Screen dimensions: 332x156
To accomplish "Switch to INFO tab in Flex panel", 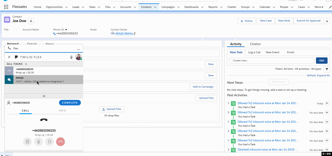I will pyautogui.click(x=62, y=111).
